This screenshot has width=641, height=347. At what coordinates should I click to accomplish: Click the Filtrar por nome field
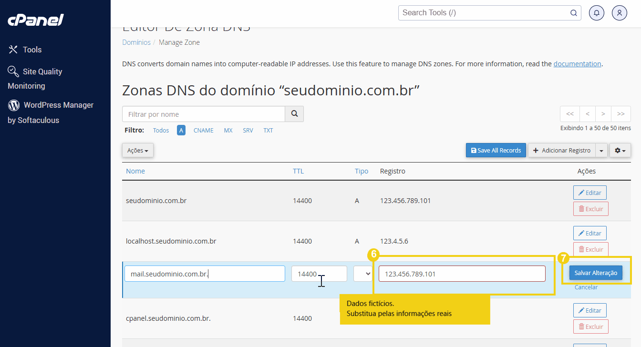tap(204, 114)
